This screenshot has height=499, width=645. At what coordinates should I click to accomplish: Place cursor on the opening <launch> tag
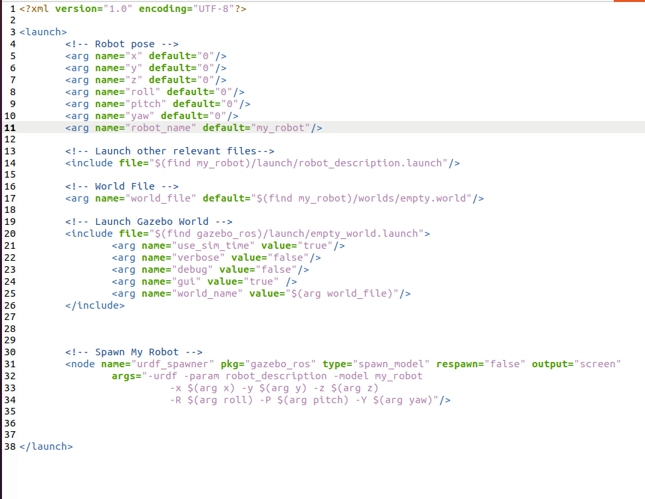pyautogui.click(x=43, y=32)
